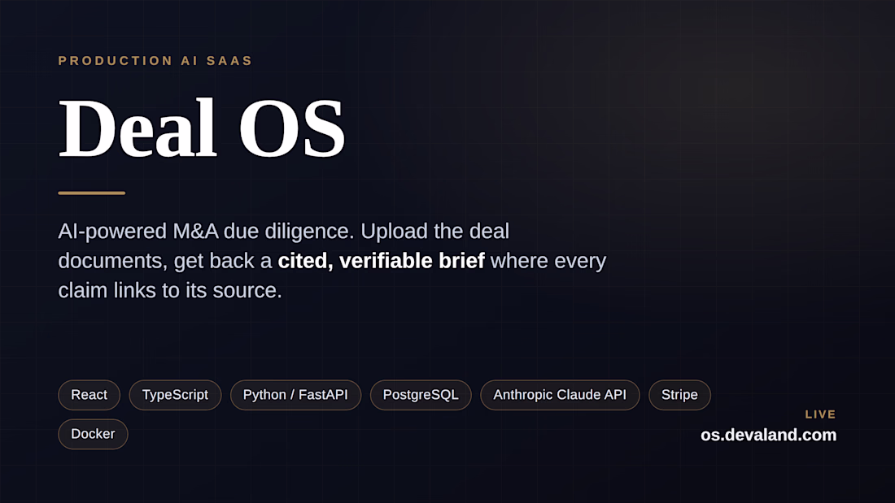The image size is (895, 503).
Task: Click the word 'Deal' in the title
Action: click(138, 128)
